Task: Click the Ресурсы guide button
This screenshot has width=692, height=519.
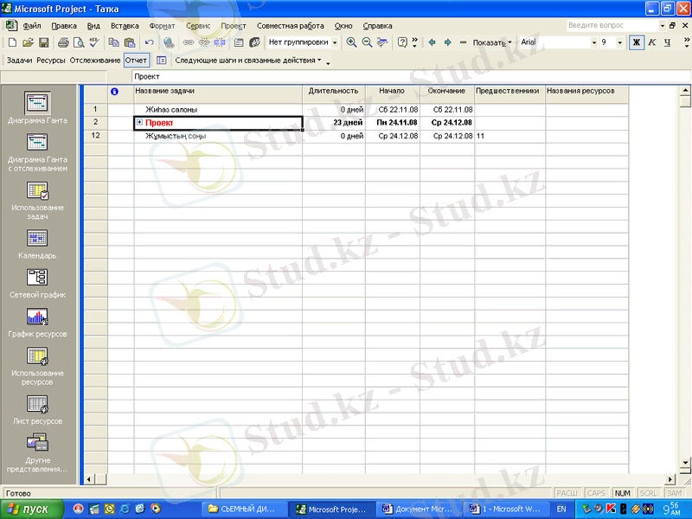Action: click(51, 60)
